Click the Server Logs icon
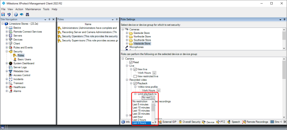Image resolution: width=287 pixels, height=130 pixels. (x=11, y=67)
